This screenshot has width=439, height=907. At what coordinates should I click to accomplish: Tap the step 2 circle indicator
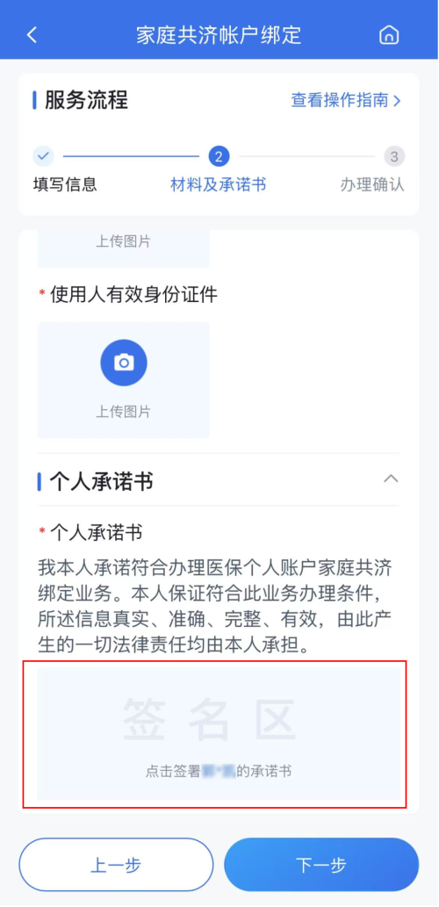click(x=219, y=155)
